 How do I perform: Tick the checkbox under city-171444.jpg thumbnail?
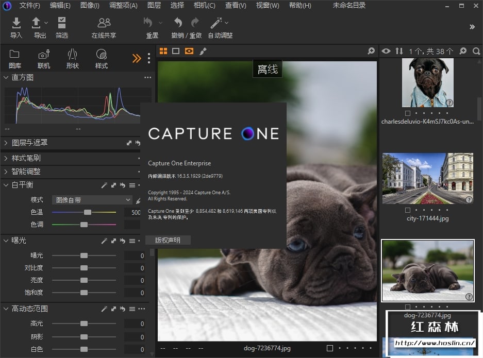pyautogui.click(x=408, y=210)
